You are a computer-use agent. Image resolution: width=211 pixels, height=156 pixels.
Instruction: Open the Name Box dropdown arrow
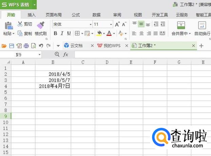coord(39,55)
